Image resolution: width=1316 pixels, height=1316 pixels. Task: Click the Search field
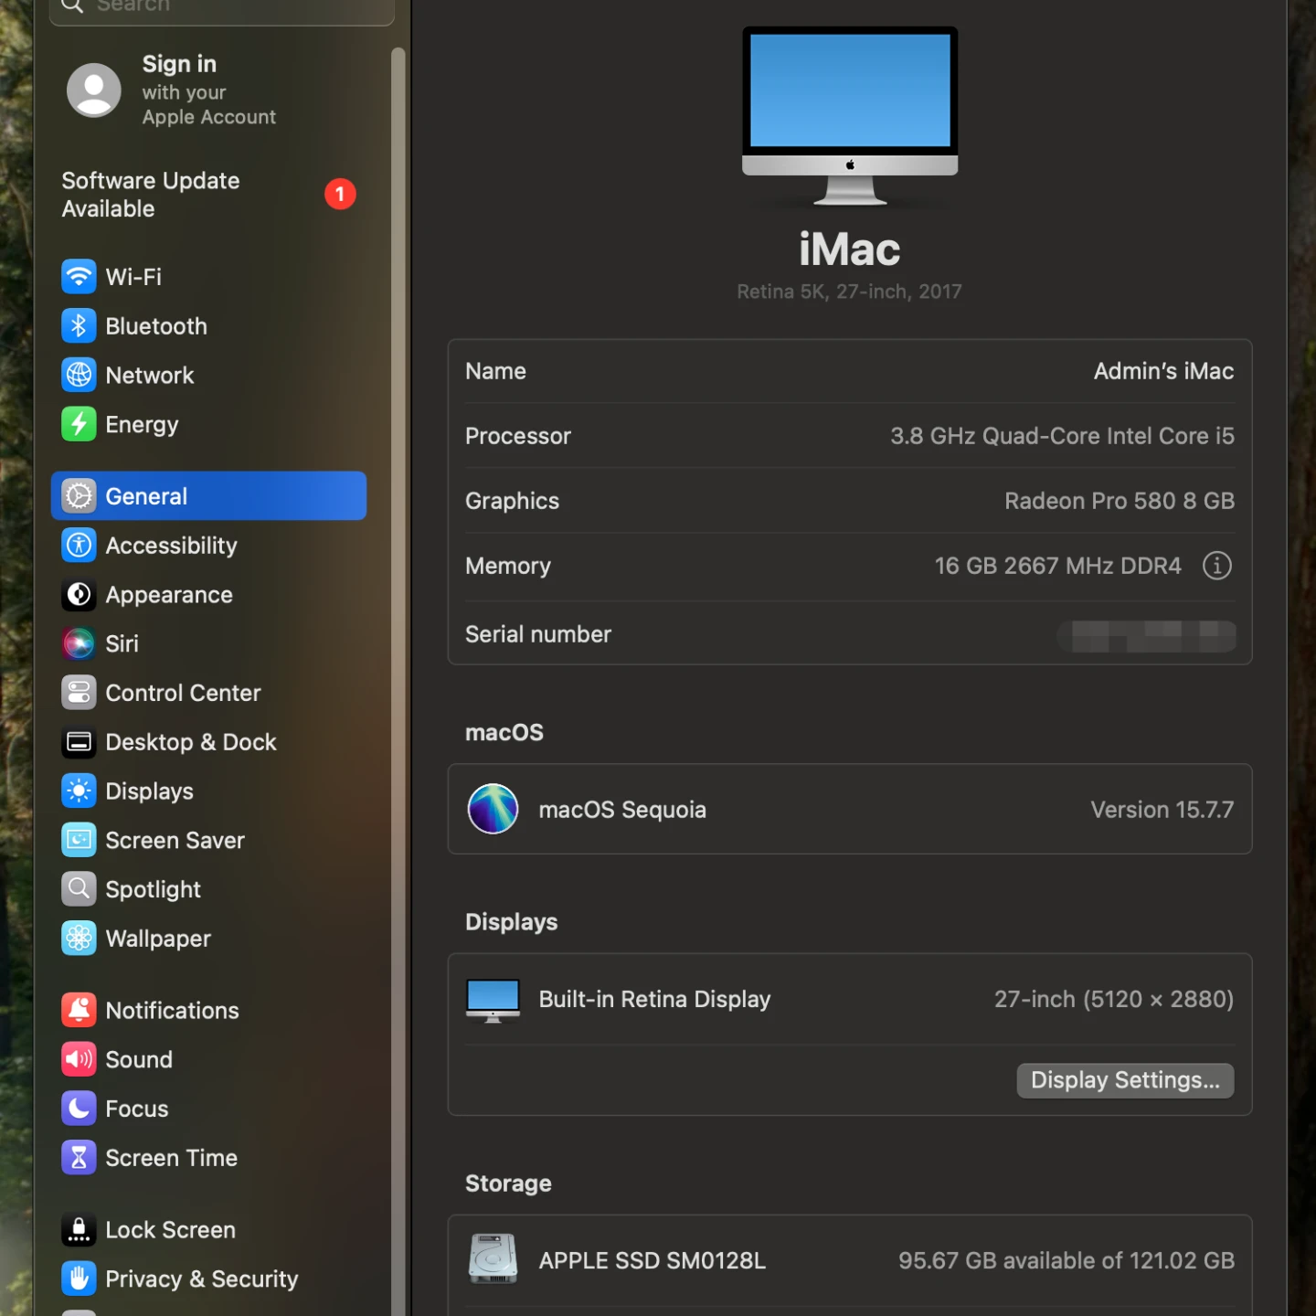(x=222, y=7)
